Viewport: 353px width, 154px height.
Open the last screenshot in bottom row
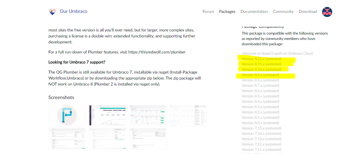(148, 139)
